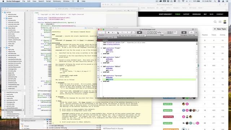Open contactUs.php in BBEdit file list
This screenshot has width=231, height=130.
pyautogui.click(x=13, y=26)
